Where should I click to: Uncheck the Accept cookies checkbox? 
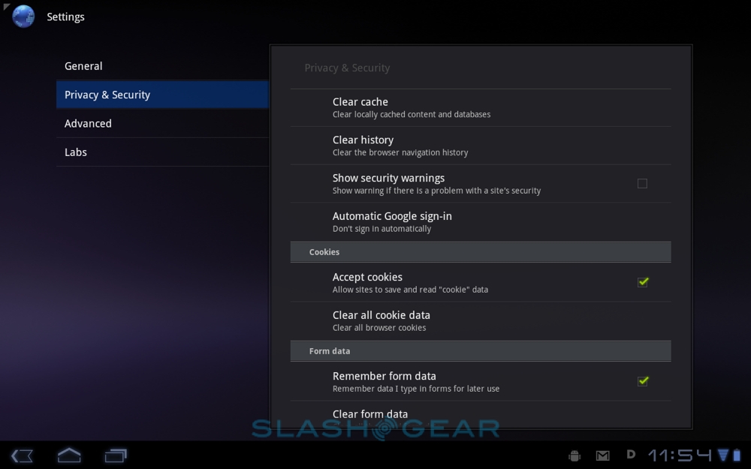[643, 282]
